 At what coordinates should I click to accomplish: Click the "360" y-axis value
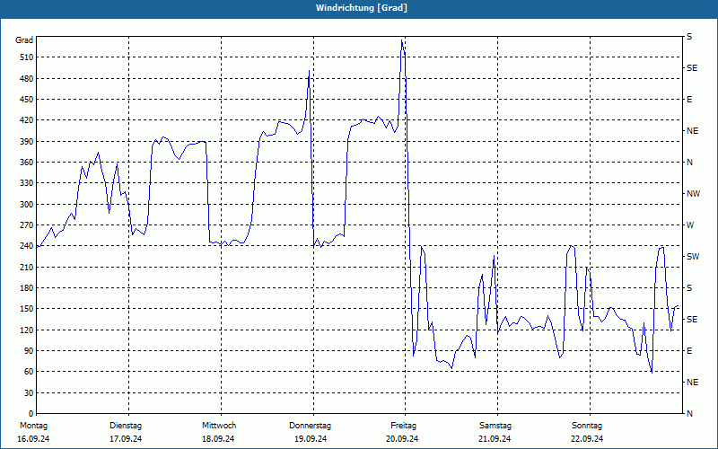[x=27, y=163]
